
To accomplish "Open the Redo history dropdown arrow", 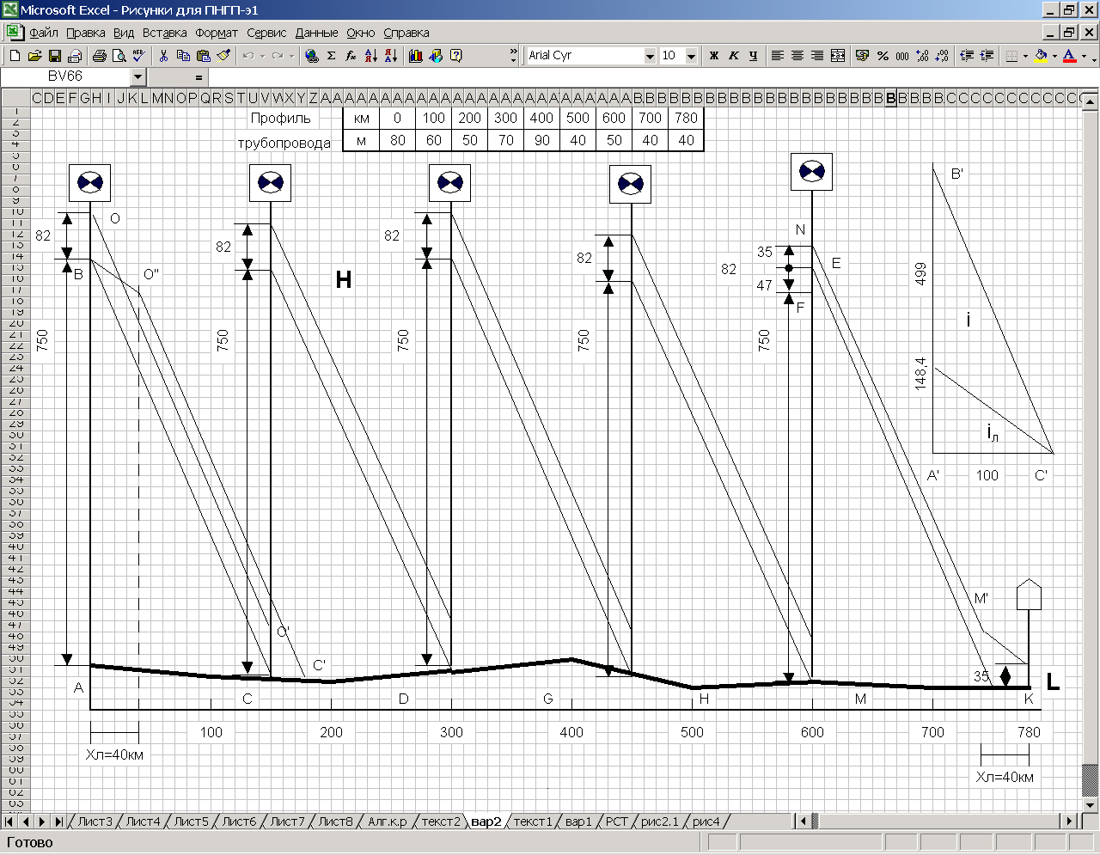I will pos(292,56).
